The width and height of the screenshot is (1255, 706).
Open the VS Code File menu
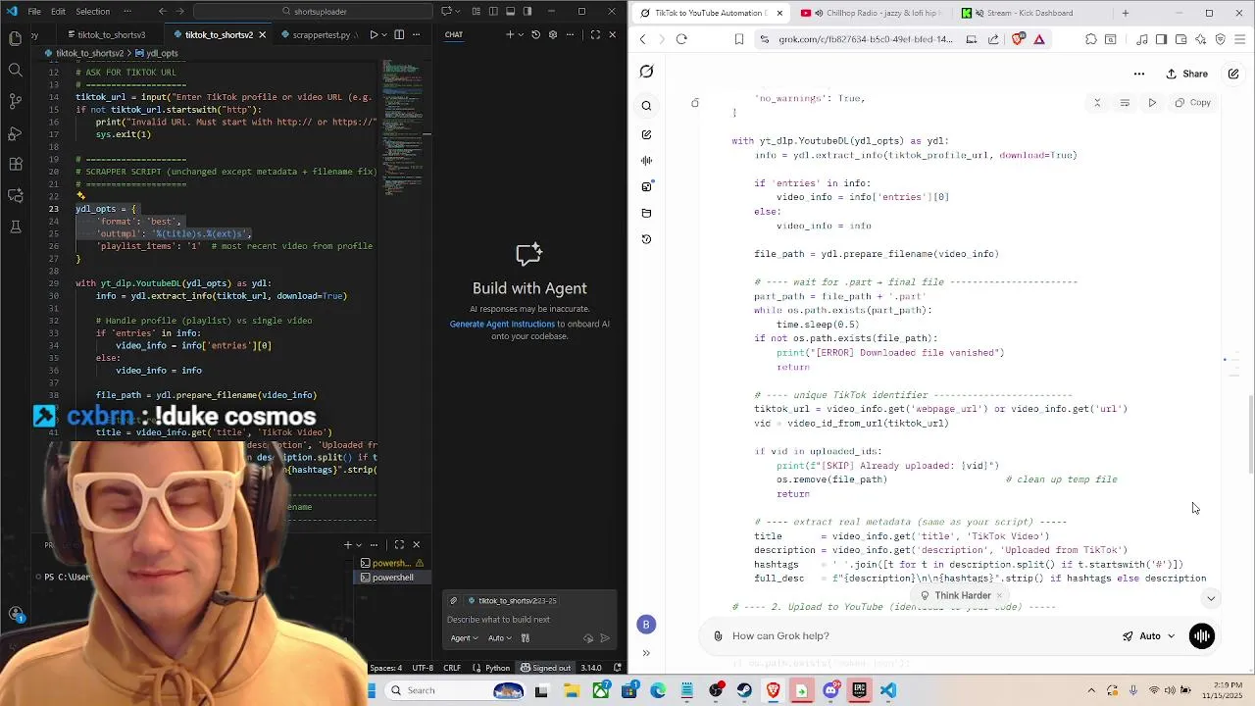34,12
